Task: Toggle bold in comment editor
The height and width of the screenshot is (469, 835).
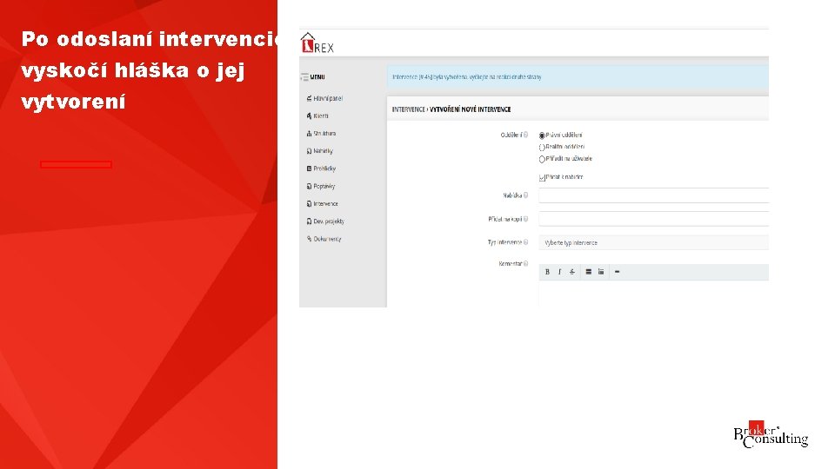Action: 547,272
